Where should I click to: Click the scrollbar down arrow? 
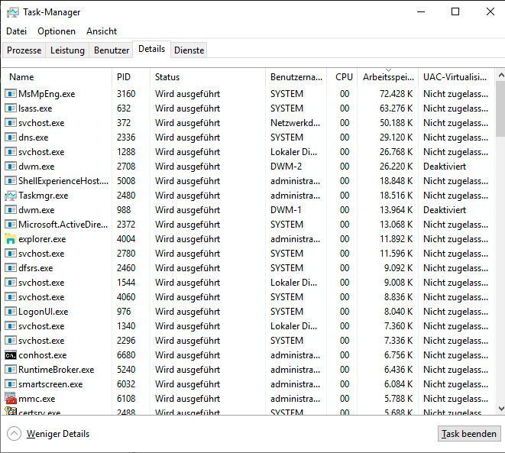tap(501, 408)
